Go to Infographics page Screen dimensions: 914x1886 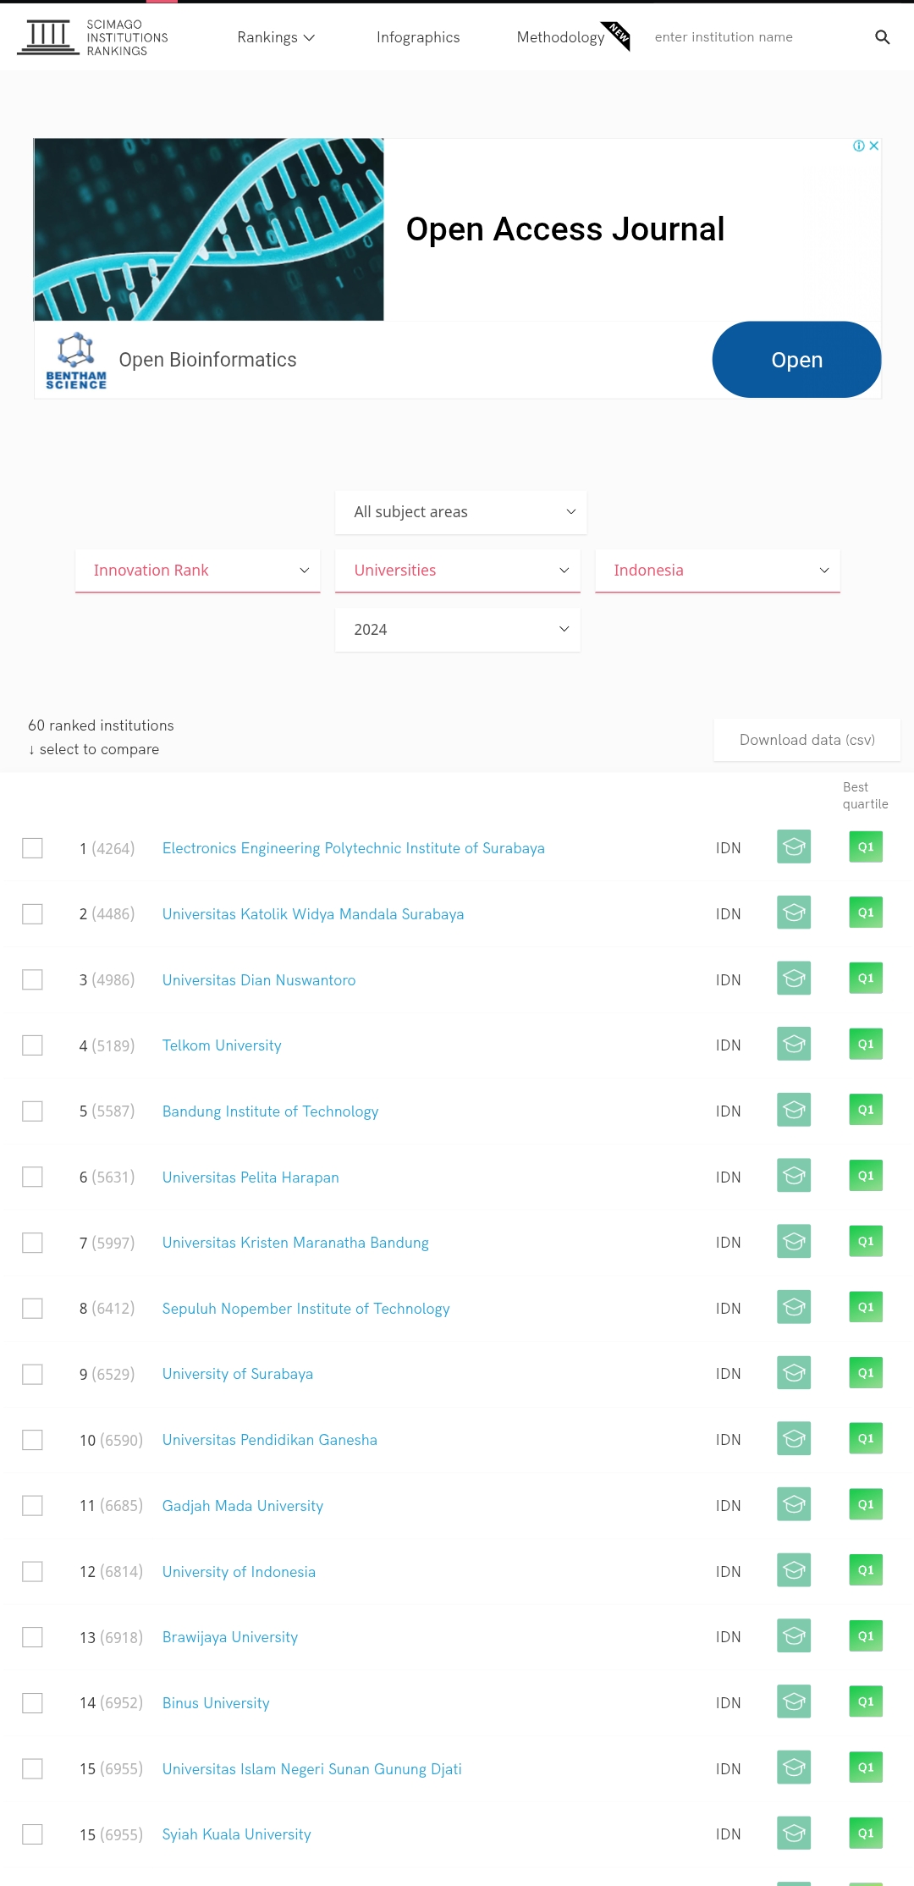pyautogui.click(x=418, y=37)
